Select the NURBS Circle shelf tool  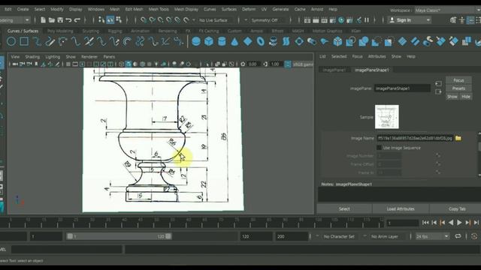11,41
